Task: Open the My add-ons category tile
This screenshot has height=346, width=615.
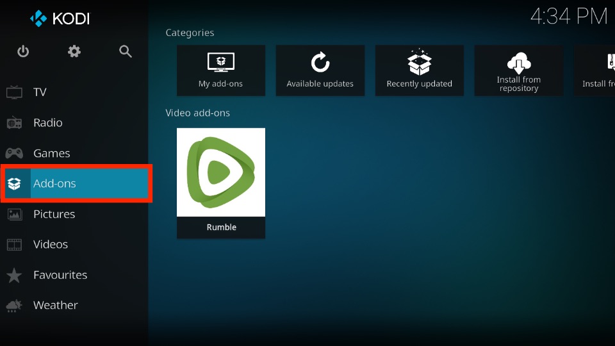Action: [221, 70]
